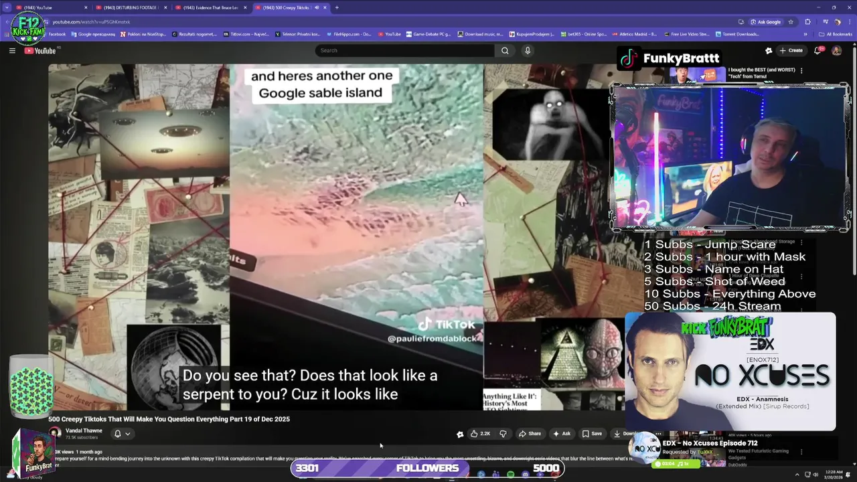Open options for the Futuristic Gaming Gadgets video

pos(801,452)
